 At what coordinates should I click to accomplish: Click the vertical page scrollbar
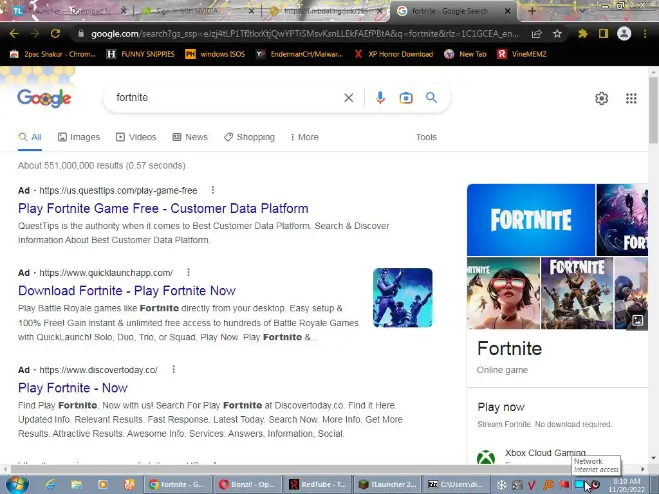click(x=653, y=109)
